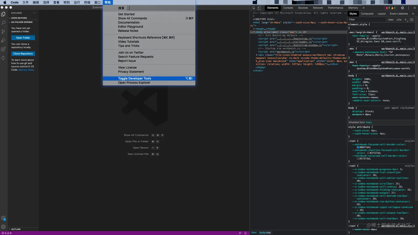Click into the Help menu search field

(161, 8)
